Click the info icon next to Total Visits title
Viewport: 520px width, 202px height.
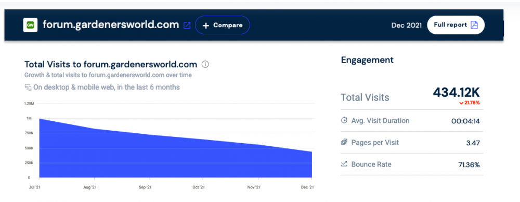tap(205, 64)
